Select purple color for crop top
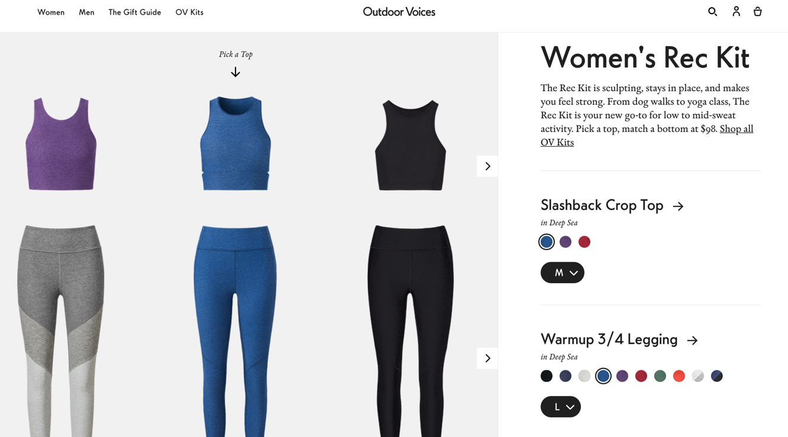This screenshot has height=437, width=788. click(566, 242)
